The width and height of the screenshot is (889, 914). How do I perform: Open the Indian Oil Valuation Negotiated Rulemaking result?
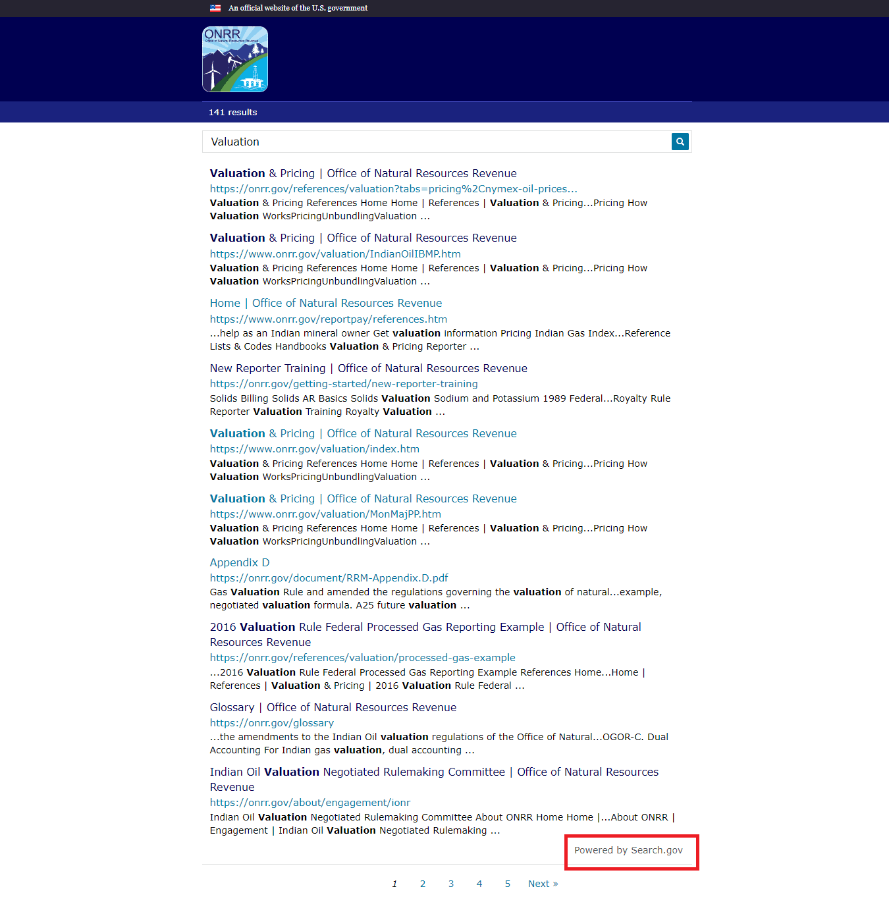click(433, 772)
